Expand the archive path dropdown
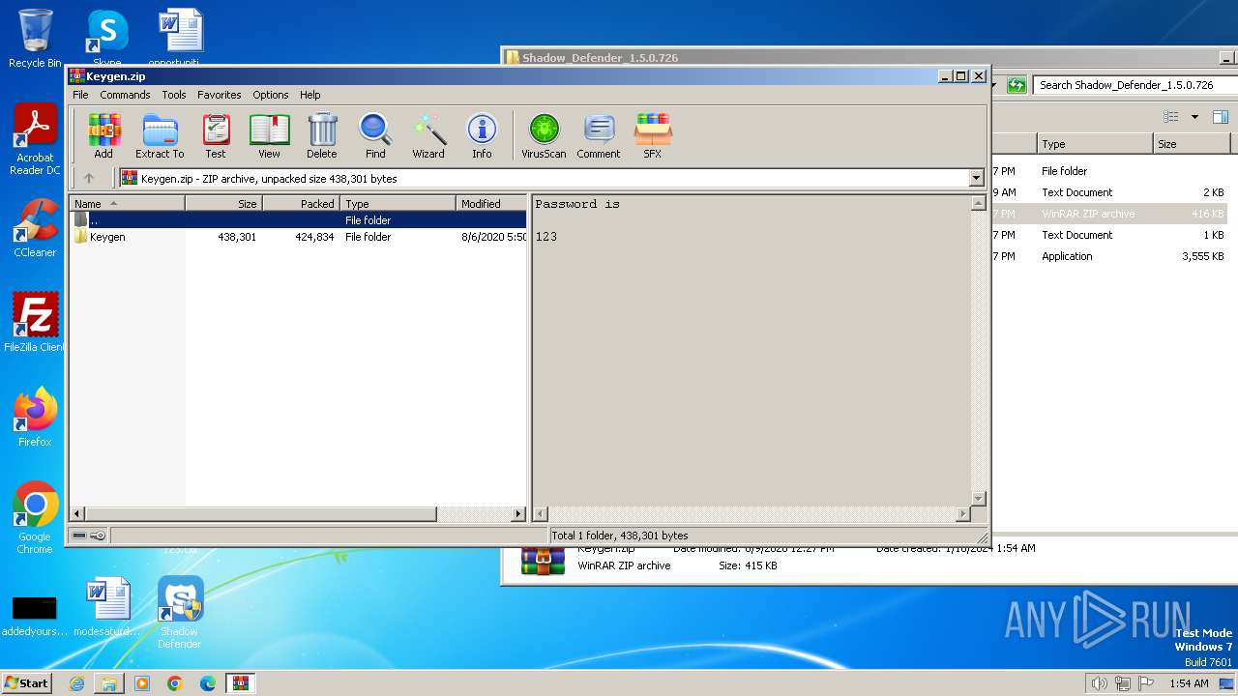The height and width of the screenshot is (696, 1238). pyautogui.click(x=976, y=178)
